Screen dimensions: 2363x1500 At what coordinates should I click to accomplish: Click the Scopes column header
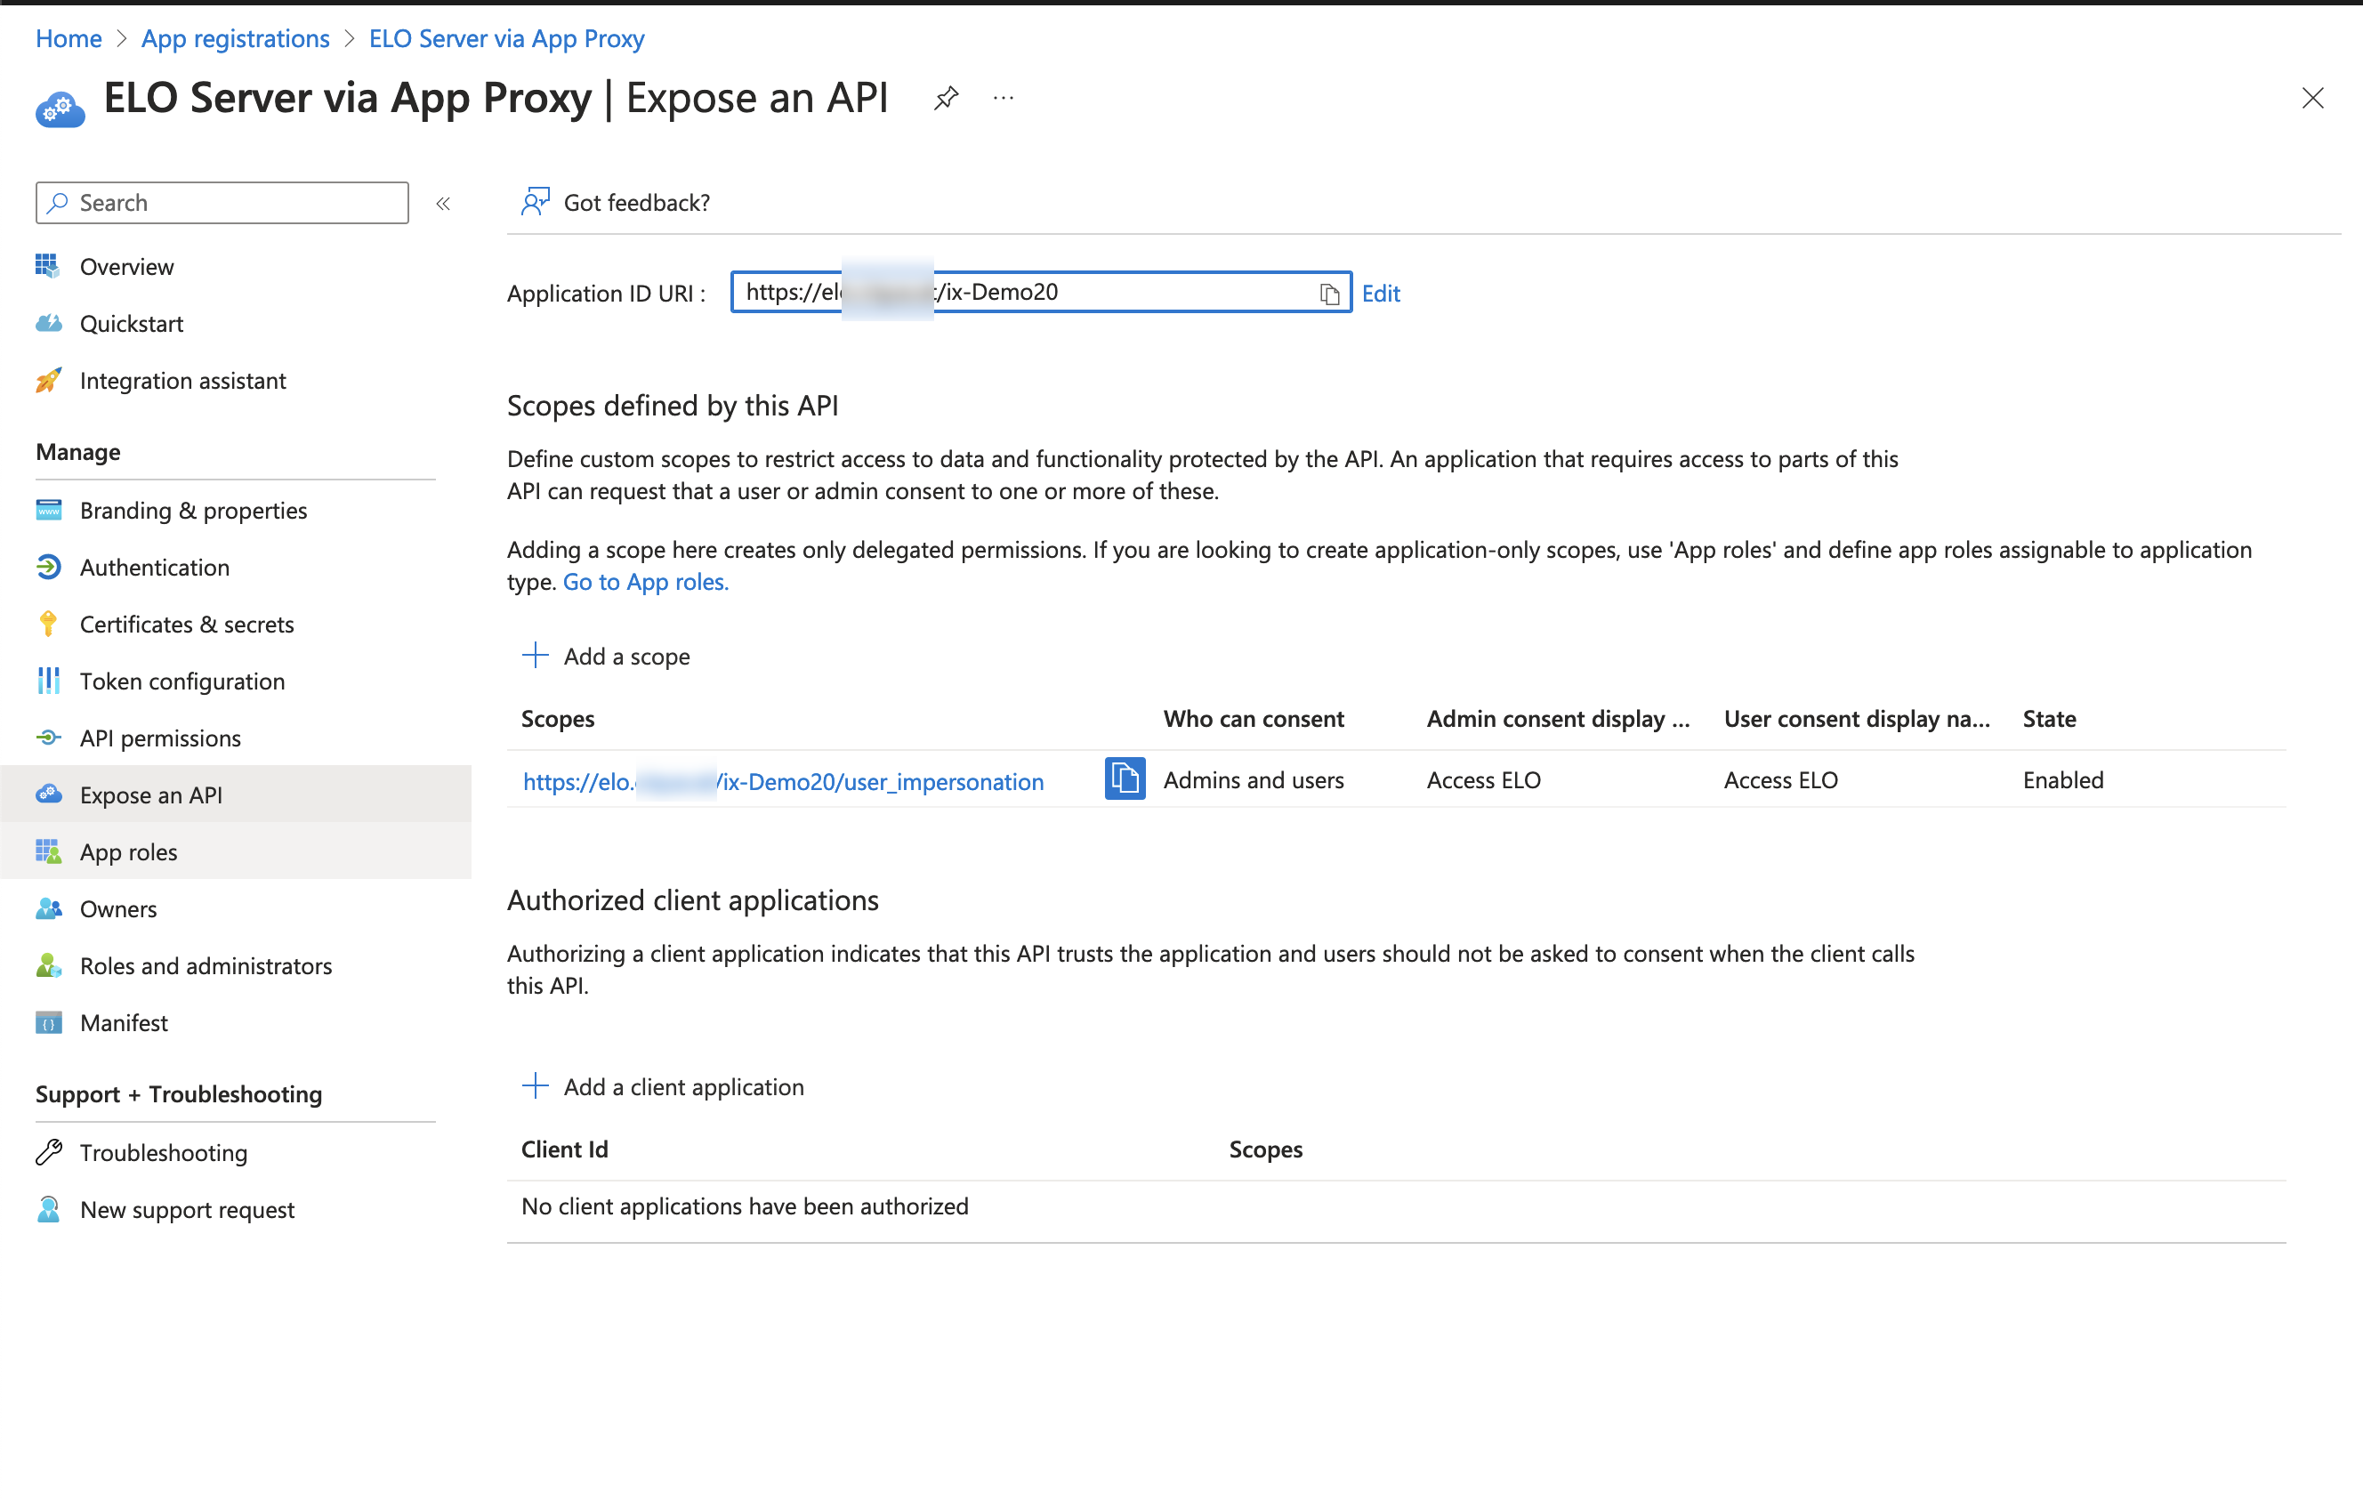(557, 719)
